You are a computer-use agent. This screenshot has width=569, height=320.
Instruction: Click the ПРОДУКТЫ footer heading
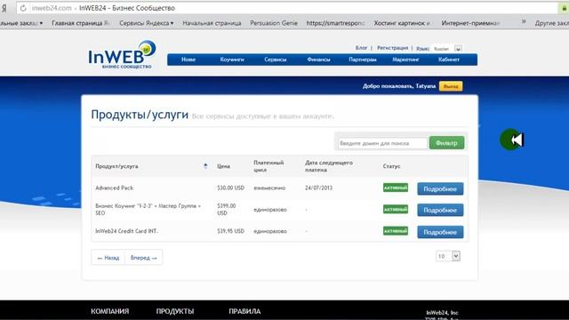click(175, 311)
